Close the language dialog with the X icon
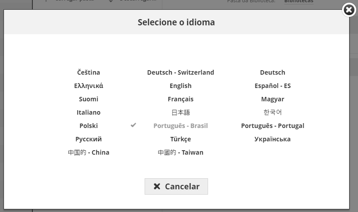 (350, 9)
